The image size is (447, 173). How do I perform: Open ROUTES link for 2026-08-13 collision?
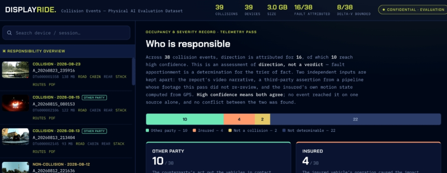39,152
